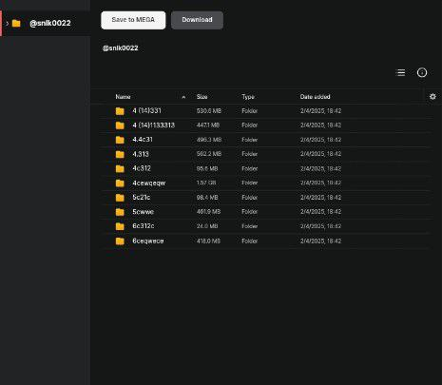Select folder name 5cwwe
Viewport: 442px width, 385px height.
[x=144, y=212]
